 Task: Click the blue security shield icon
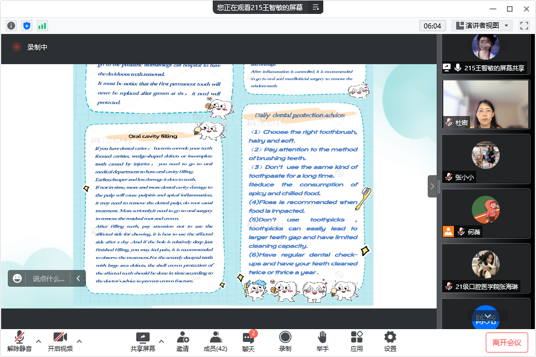(x=27, y=26)
